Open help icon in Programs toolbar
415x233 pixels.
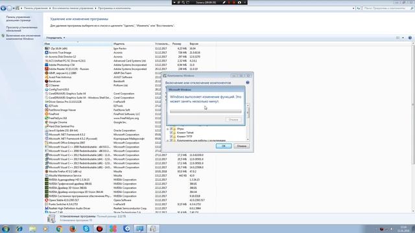(410, 38)
